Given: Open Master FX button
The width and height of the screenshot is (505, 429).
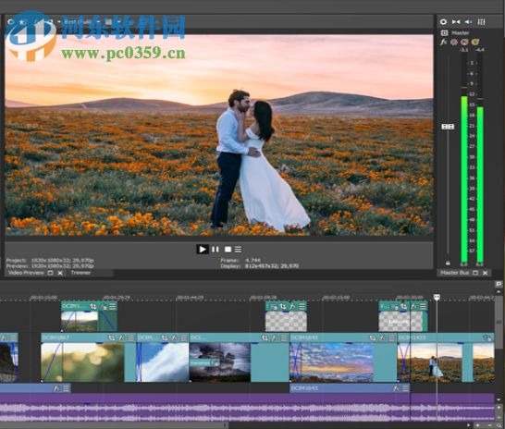Looking at the screenshot, I should (443, 42).
